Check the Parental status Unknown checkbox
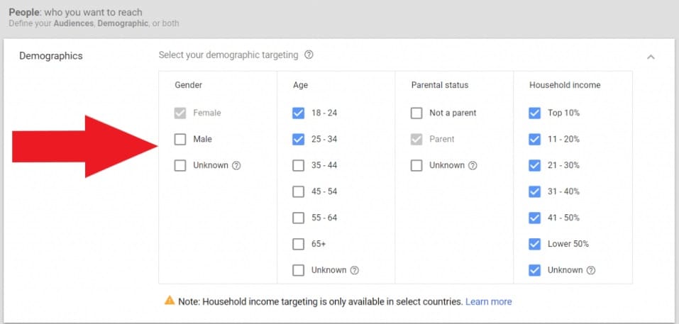679x324 pixels. 416,165
